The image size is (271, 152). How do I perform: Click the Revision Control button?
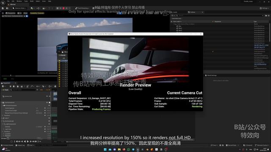(262, 145)
